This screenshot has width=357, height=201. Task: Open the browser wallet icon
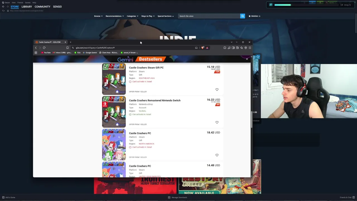(x=237, y=48)
